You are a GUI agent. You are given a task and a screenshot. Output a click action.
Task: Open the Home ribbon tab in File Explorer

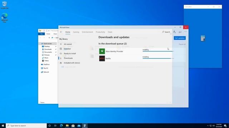tap(48, 34)
